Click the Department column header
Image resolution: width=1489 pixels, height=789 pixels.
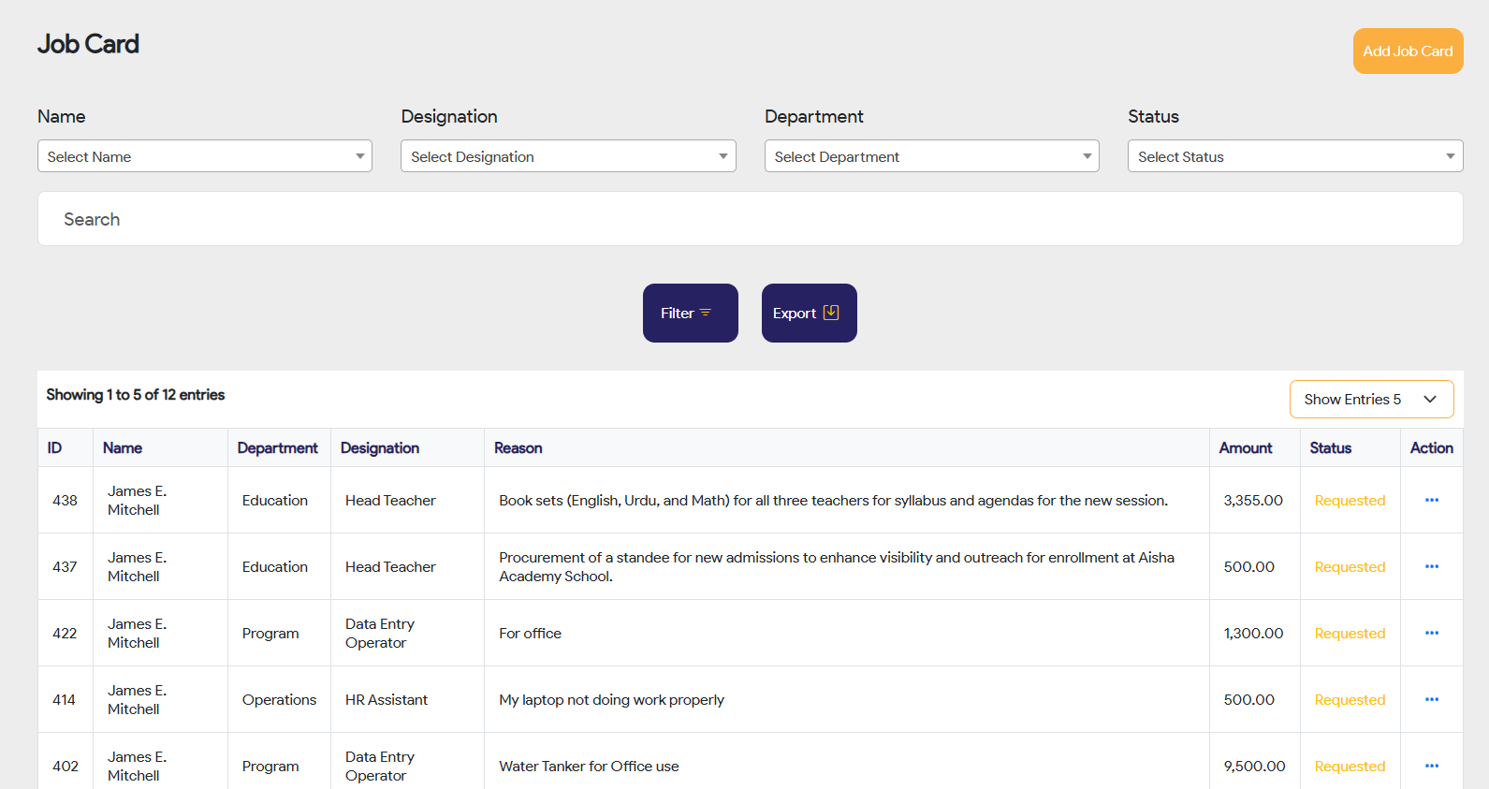pos(277,448)
